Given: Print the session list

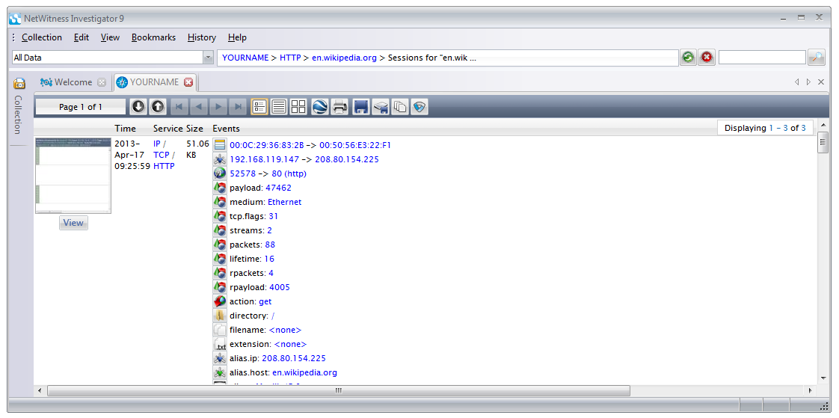Looking at the screenshot, I should (x=339, y=107).
